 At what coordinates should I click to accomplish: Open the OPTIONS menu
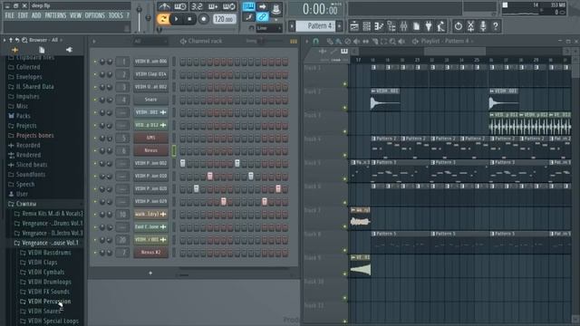(94, 15)
